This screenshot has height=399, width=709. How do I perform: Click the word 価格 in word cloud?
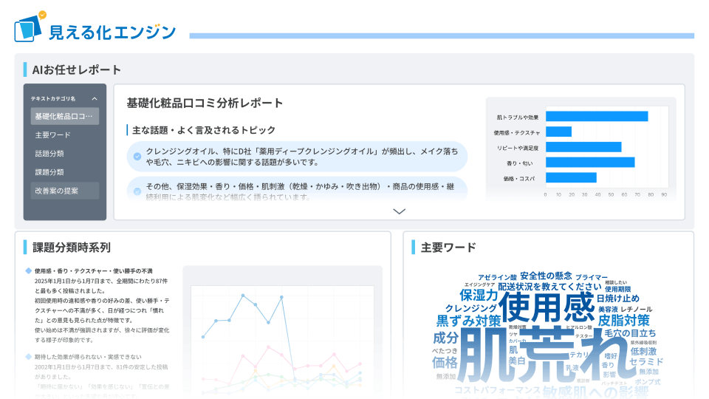[x=445, y=362]
